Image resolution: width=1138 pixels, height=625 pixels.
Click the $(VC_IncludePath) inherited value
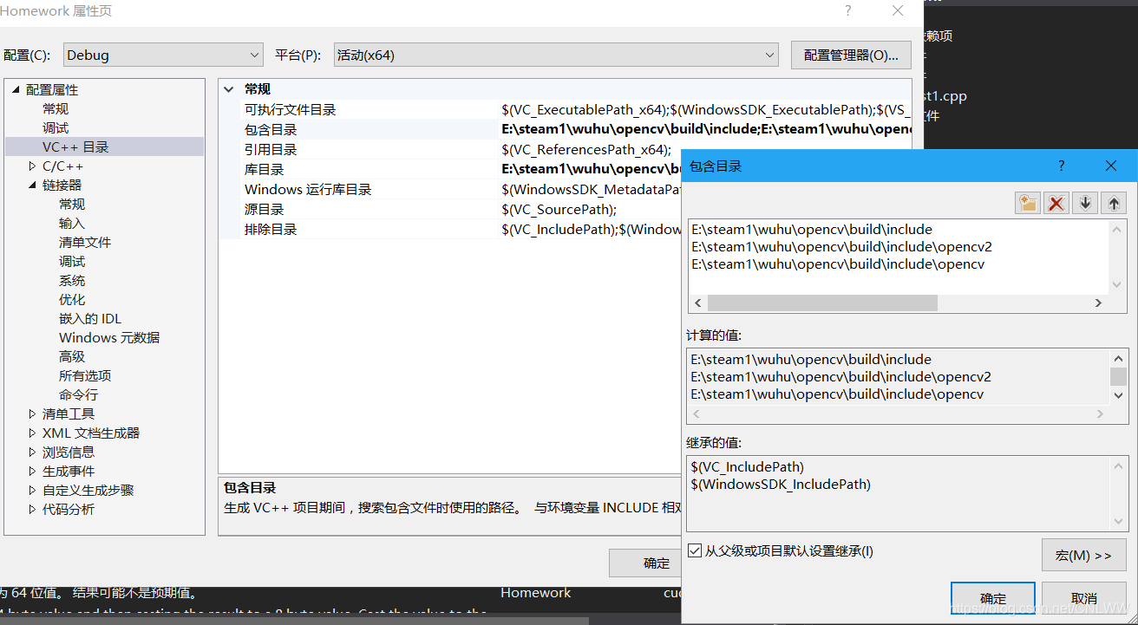pyautogui.click(x=748, y=467)
